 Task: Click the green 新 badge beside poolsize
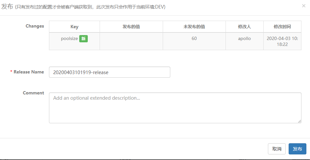click(83, 39)
